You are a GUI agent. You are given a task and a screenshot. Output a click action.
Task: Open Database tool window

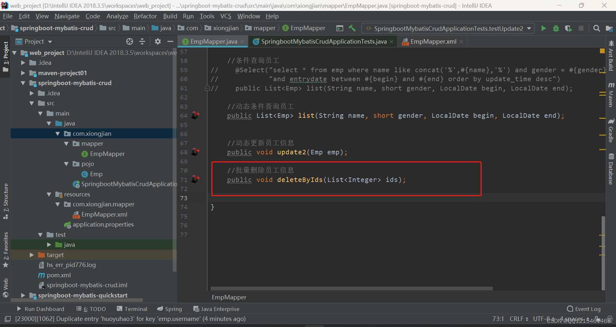coord(611,169)
